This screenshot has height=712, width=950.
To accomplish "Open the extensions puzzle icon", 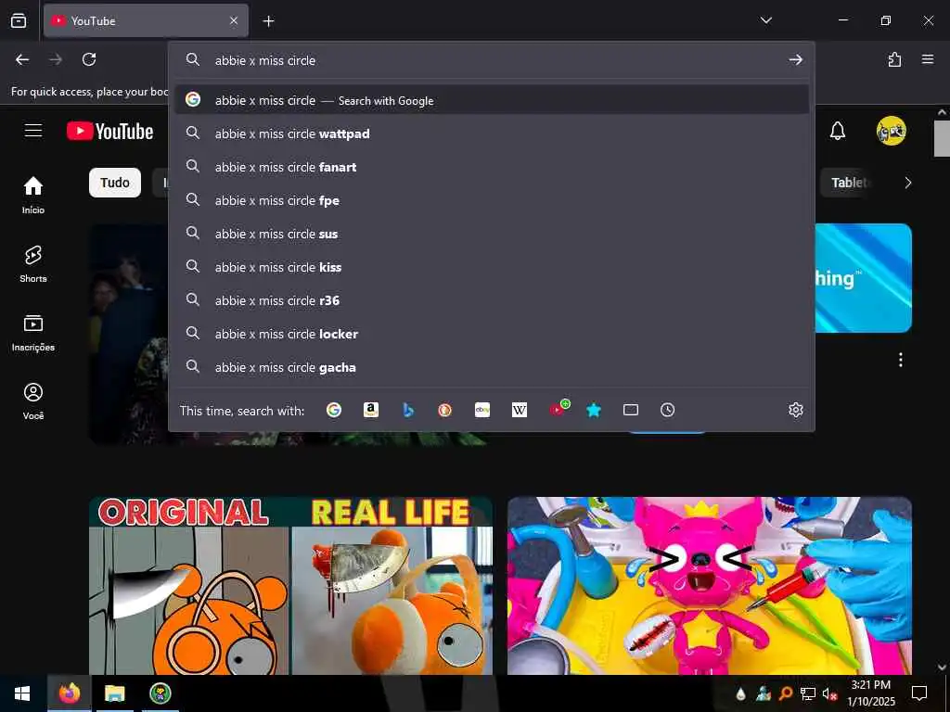I will pyautogui.click(x=894, y=59).
